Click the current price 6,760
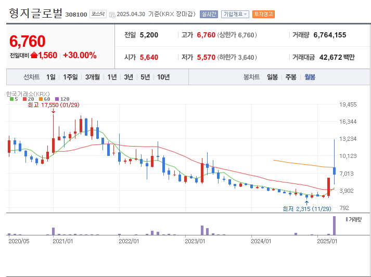371x277 pixels. tap(28, 42)
